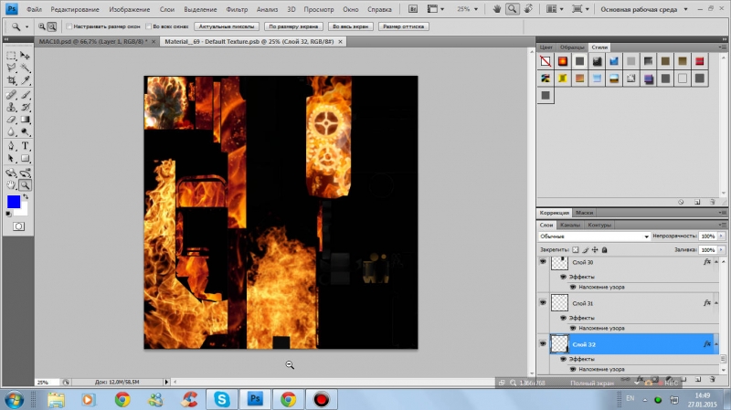Select the Dodge tool
The height and width of the screenshot is (410, 731).
pos(26,131)
